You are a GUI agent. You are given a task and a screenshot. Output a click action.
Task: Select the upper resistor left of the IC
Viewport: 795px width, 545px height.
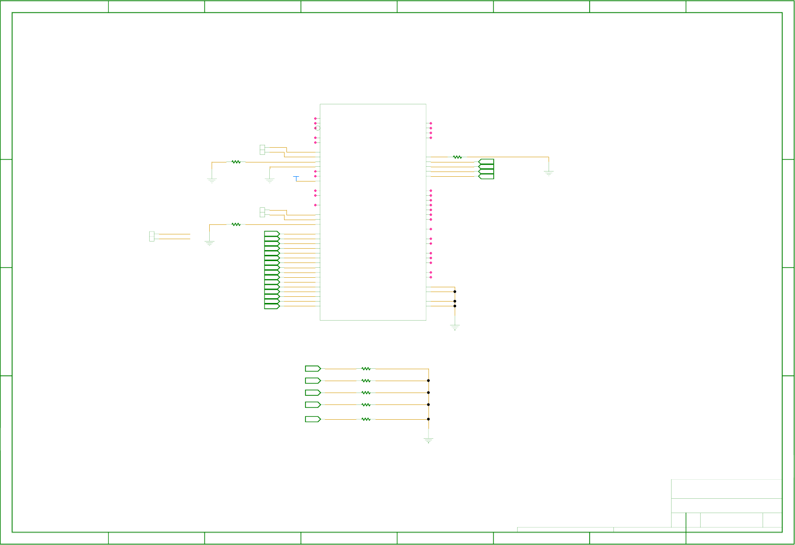236,162
